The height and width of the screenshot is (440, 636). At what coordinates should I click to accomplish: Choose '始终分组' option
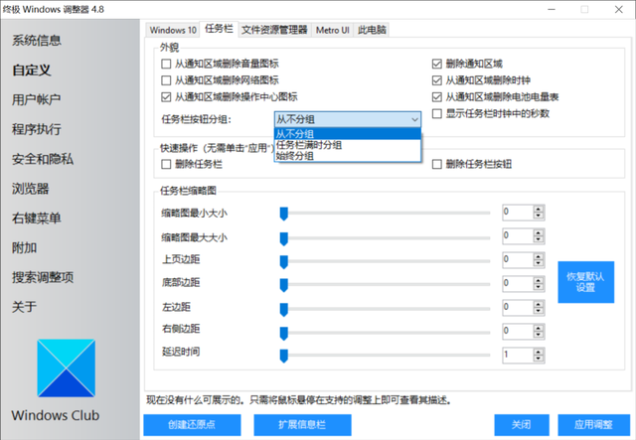[348, 156]
